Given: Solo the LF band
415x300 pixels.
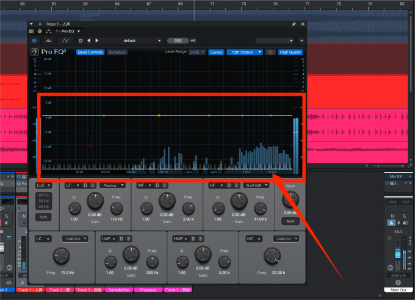Looking at the screenshot, I should (x=93, y=185).
